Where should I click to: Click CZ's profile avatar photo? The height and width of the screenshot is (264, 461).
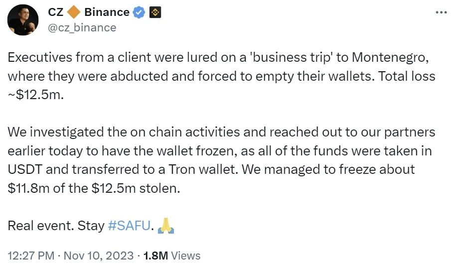click(23, 20)
